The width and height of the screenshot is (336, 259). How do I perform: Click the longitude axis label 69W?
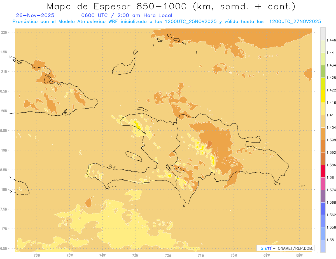pyautogui.click(x=267, y=255)
